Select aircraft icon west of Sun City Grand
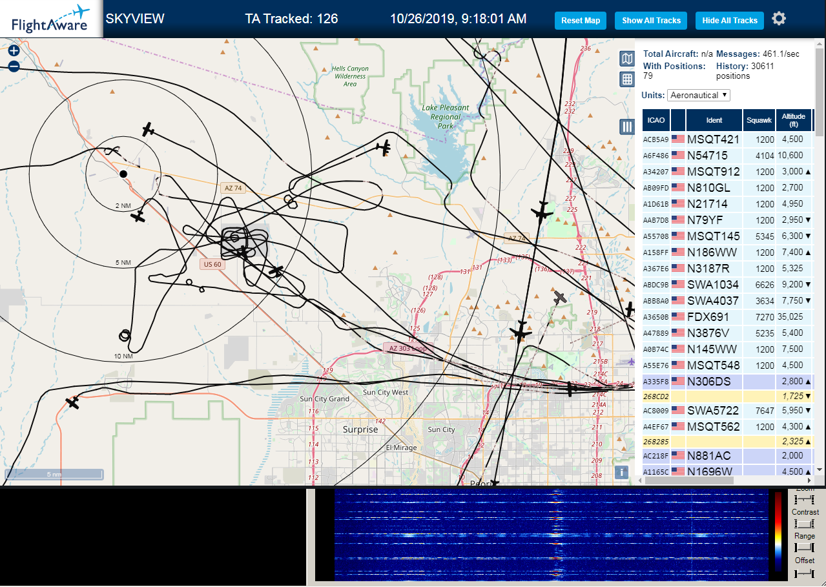The height and width of the screenshot is (587, 826). (x=72, y=402)
